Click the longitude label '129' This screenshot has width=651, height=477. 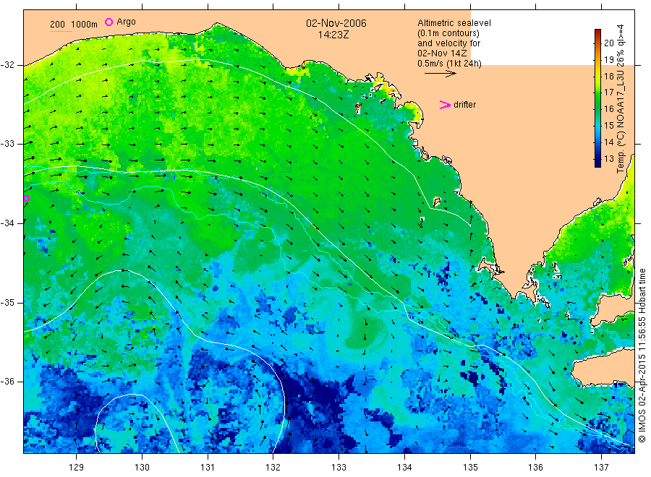[x=77, y=468]
